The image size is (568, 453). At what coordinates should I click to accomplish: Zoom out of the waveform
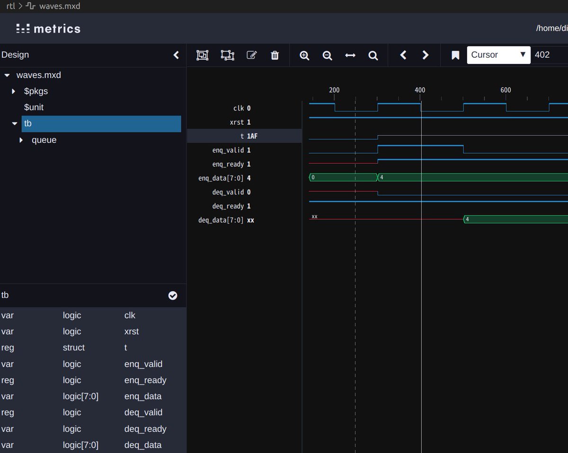coord(327,55)
